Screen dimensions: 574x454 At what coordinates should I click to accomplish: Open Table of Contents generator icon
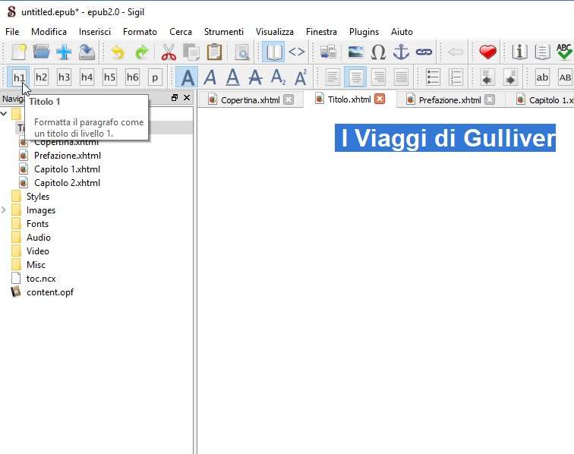click(542, 52)
